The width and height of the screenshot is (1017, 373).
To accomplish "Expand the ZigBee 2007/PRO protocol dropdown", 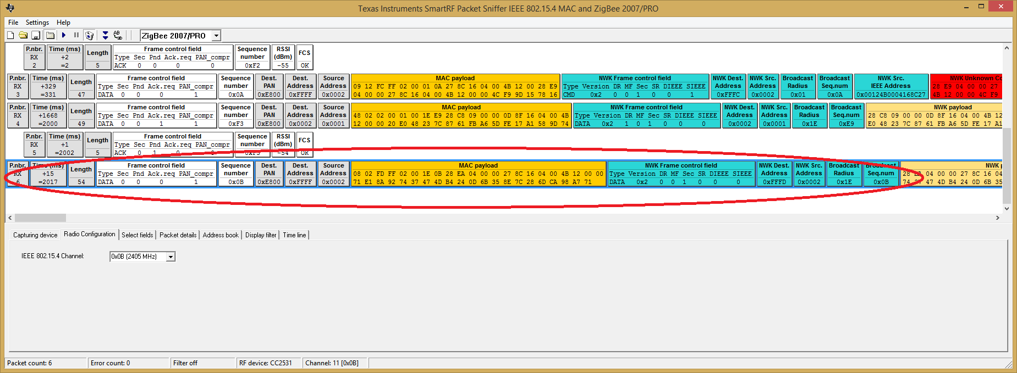I will [x=216, y=36].
